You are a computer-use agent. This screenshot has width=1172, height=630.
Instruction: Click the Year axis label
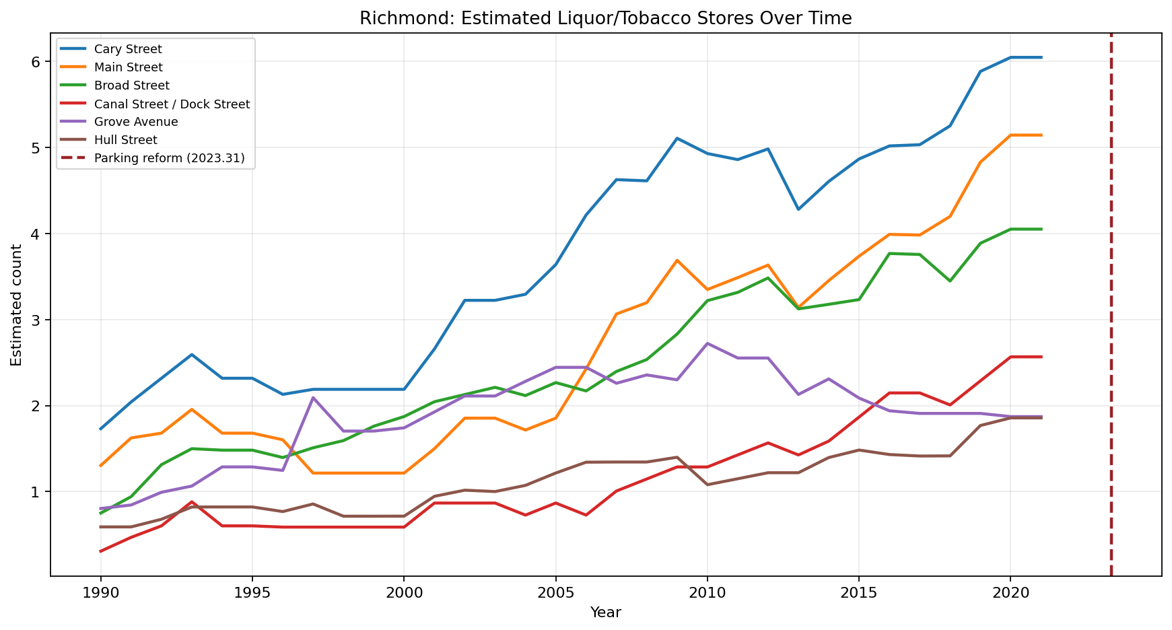pyautogui.click(x=607, y=612)
